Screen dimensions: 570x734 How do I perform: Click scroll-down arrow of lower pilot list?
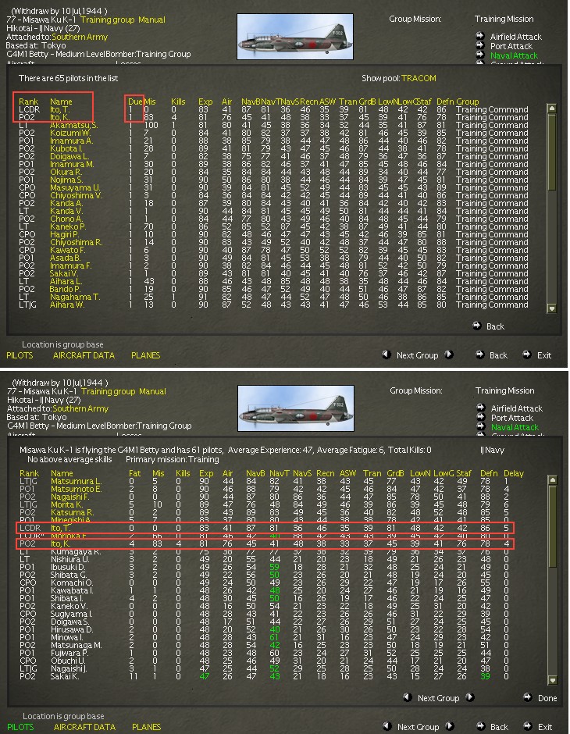point(552,680)
